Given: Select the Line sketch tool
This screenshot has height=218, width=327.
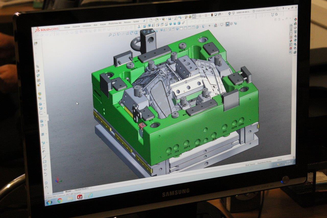Looking at the screenshot, I should point(44,157).
